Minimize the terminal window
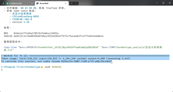 [x=157, y=3]
